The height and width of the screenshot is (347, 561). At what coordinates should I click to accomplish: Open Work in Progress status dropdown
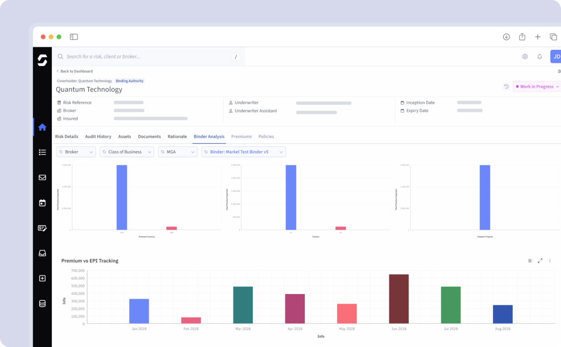537,87
